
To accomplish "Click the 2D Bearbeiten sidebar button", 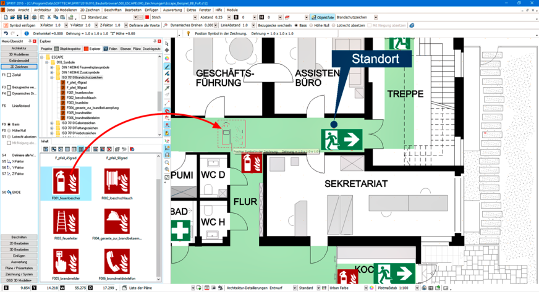I will 19,243.
